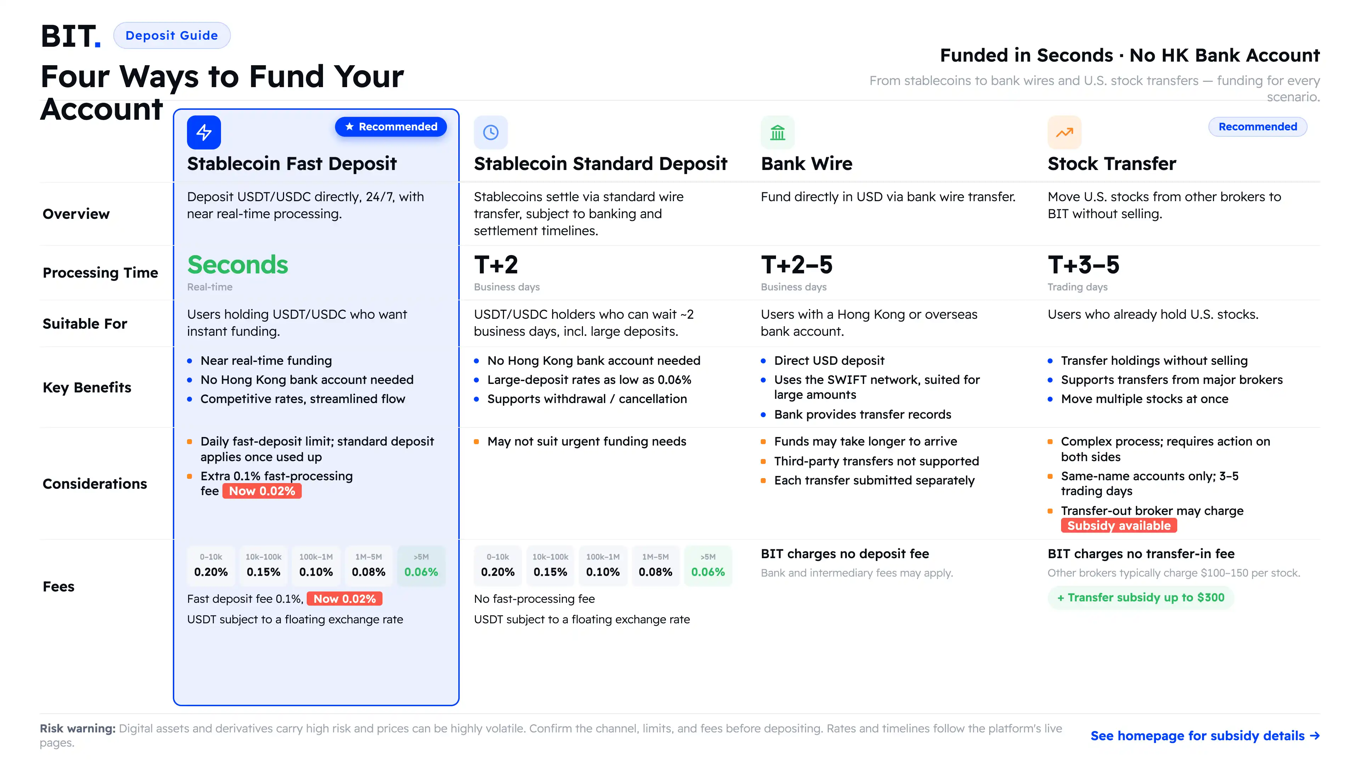Screen dimensions: 1360x765
Task: Click the green >5M 0.06% Fast Deposit tier
Action: 421,566
